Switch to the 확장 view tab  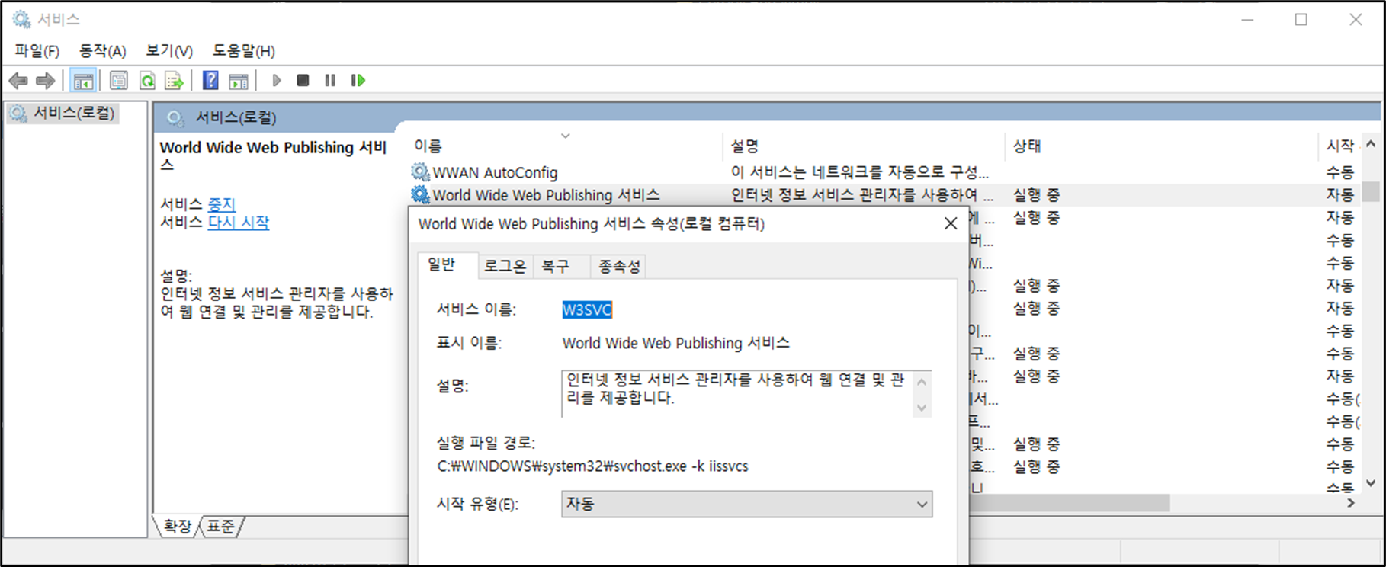[178, 526]
